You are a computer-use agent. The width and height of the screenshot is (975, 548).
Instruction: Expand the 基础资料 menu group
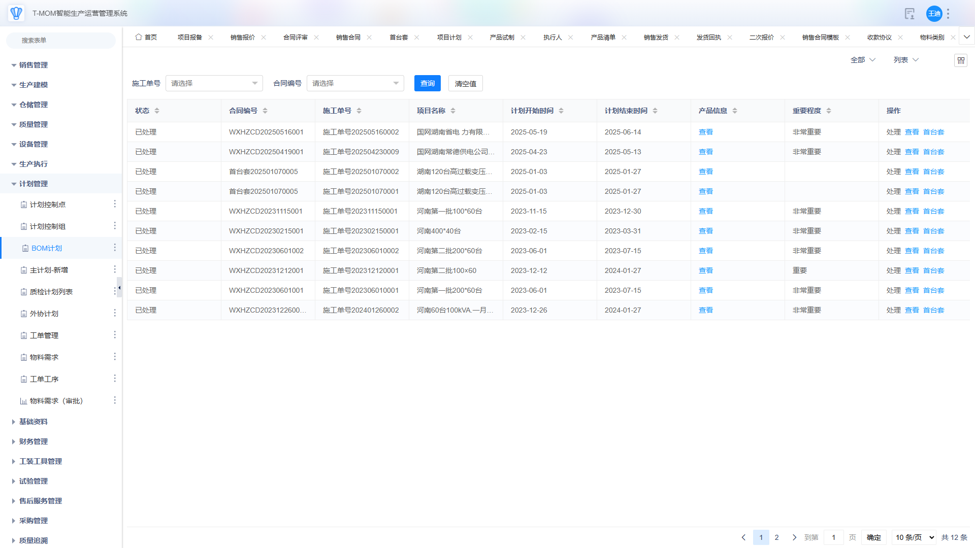33,422
